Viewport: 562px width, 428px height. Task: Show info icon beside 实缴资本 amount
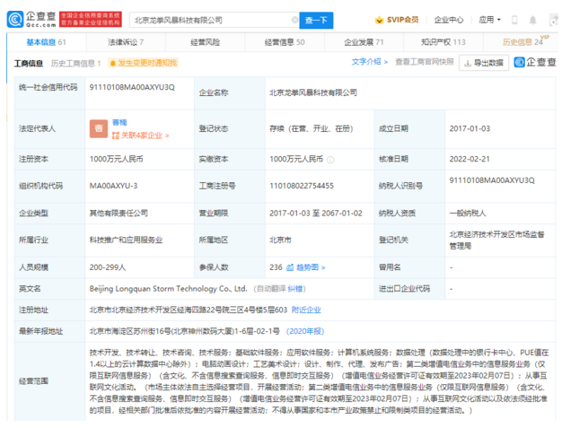(x=330, y=160)
